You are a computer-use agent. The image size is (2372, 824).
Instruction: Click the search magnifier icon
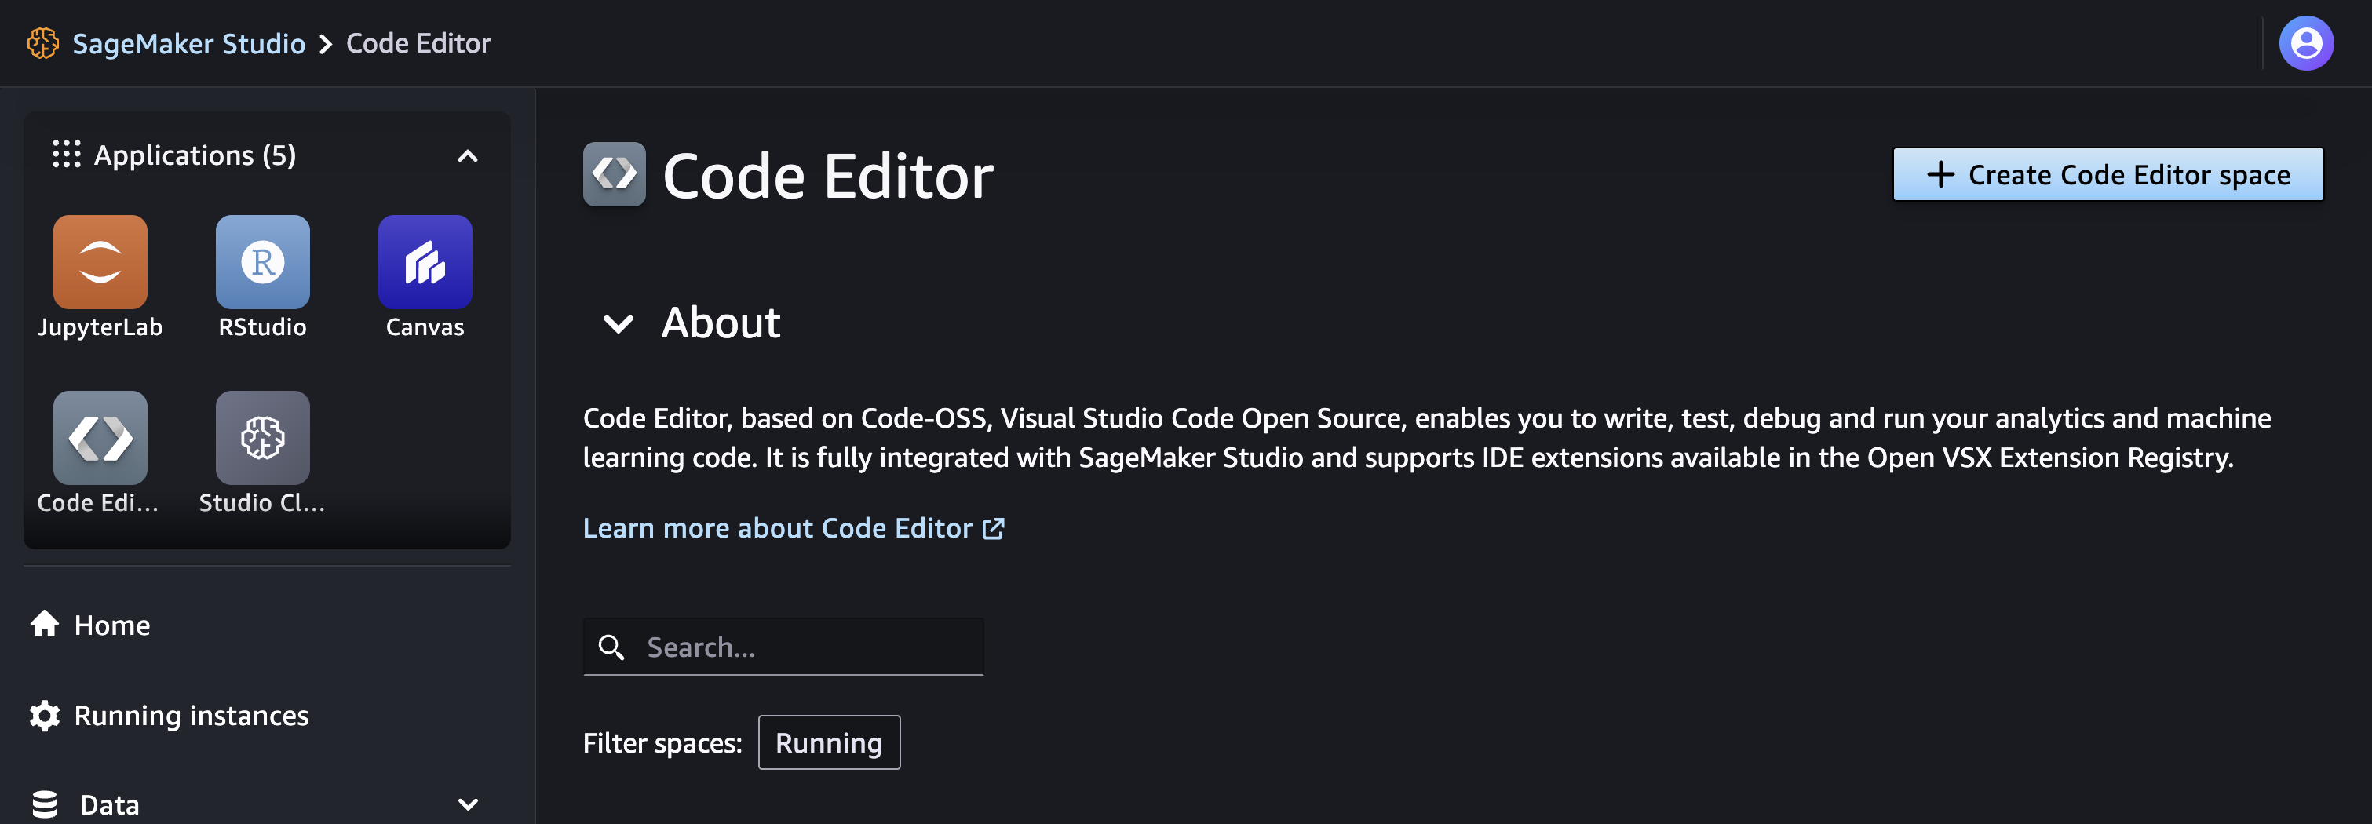pos(611,647)
